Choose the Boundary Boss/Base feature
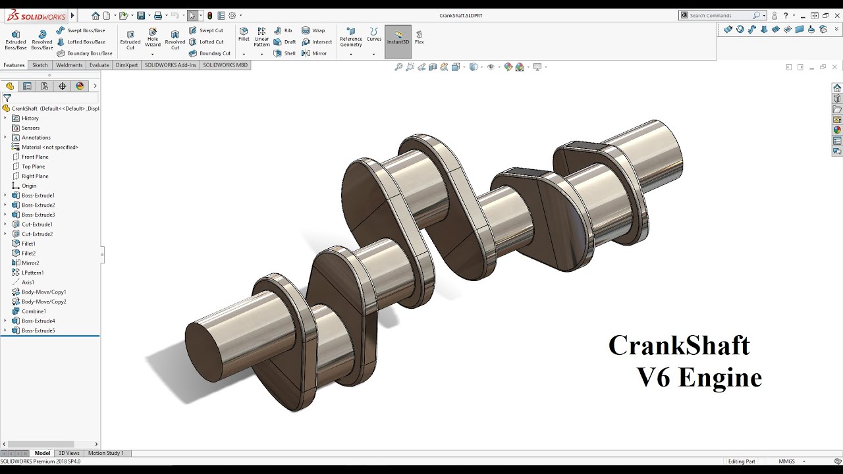Screen dimensions: 843x474 coord(84,53)
